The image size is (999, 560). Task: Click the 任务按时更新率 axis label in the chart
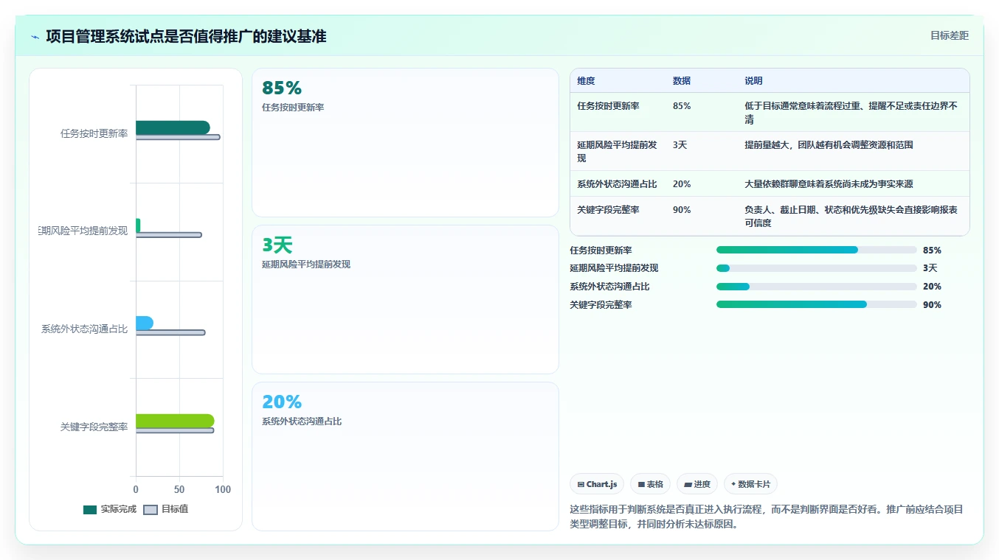coord(94,134)
